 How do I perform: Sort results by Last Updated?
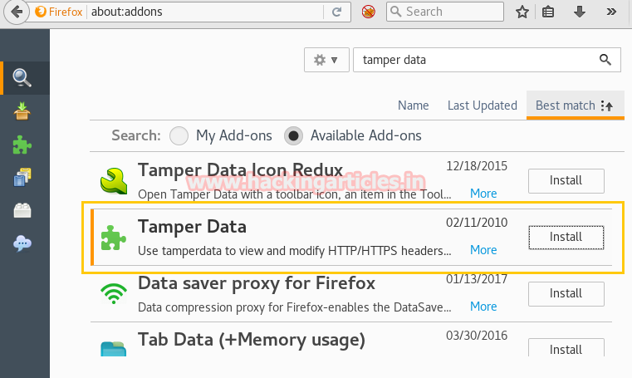[482, 106]
